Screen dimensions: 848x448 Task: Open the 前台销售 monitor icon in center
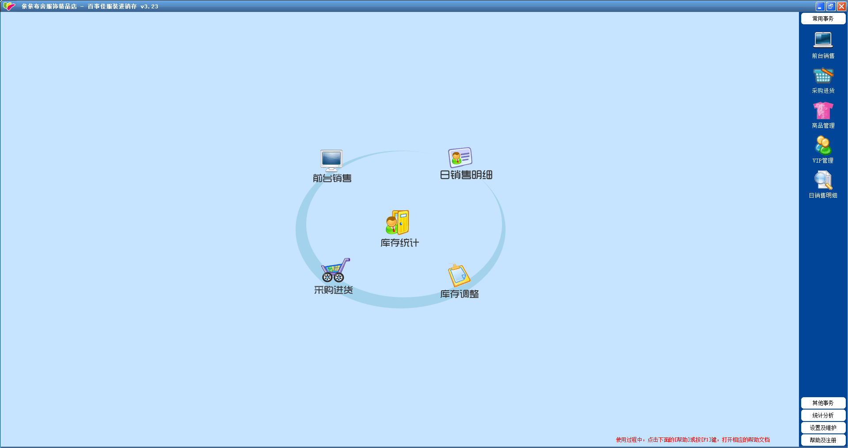[x=331, y=160]
